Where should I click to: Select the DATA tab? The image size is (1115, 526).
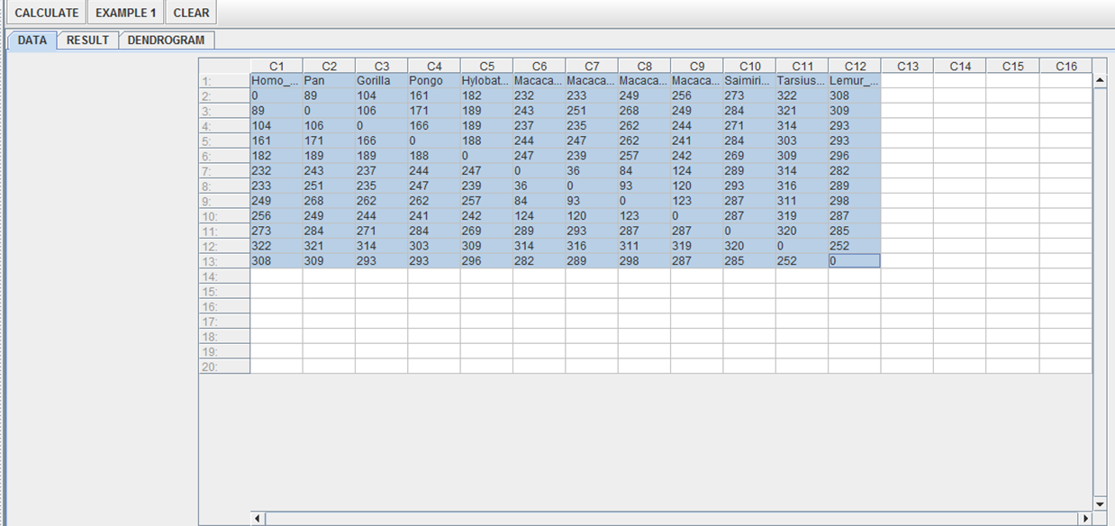(x=32, y=41)
